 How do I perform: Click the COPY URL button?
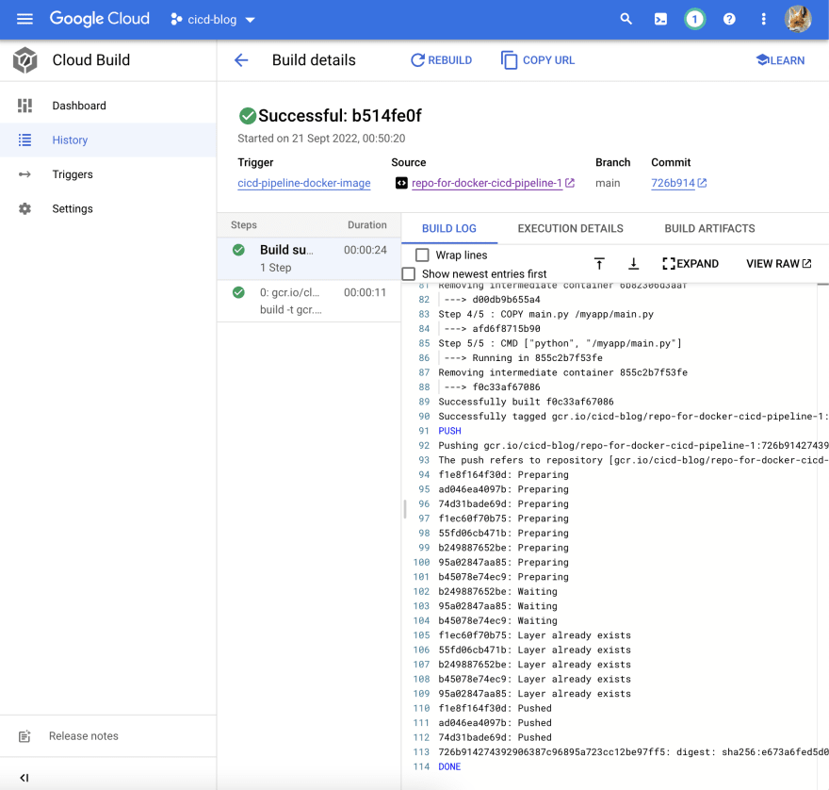click(x=538, y=60)
